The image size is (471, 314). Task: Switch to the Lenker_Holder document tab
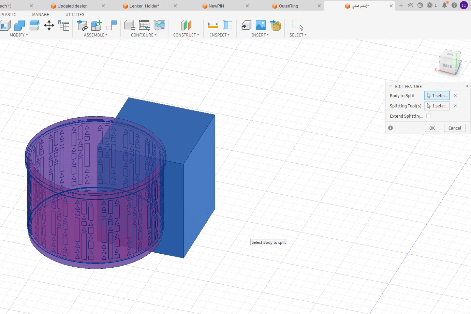(144, 6)
